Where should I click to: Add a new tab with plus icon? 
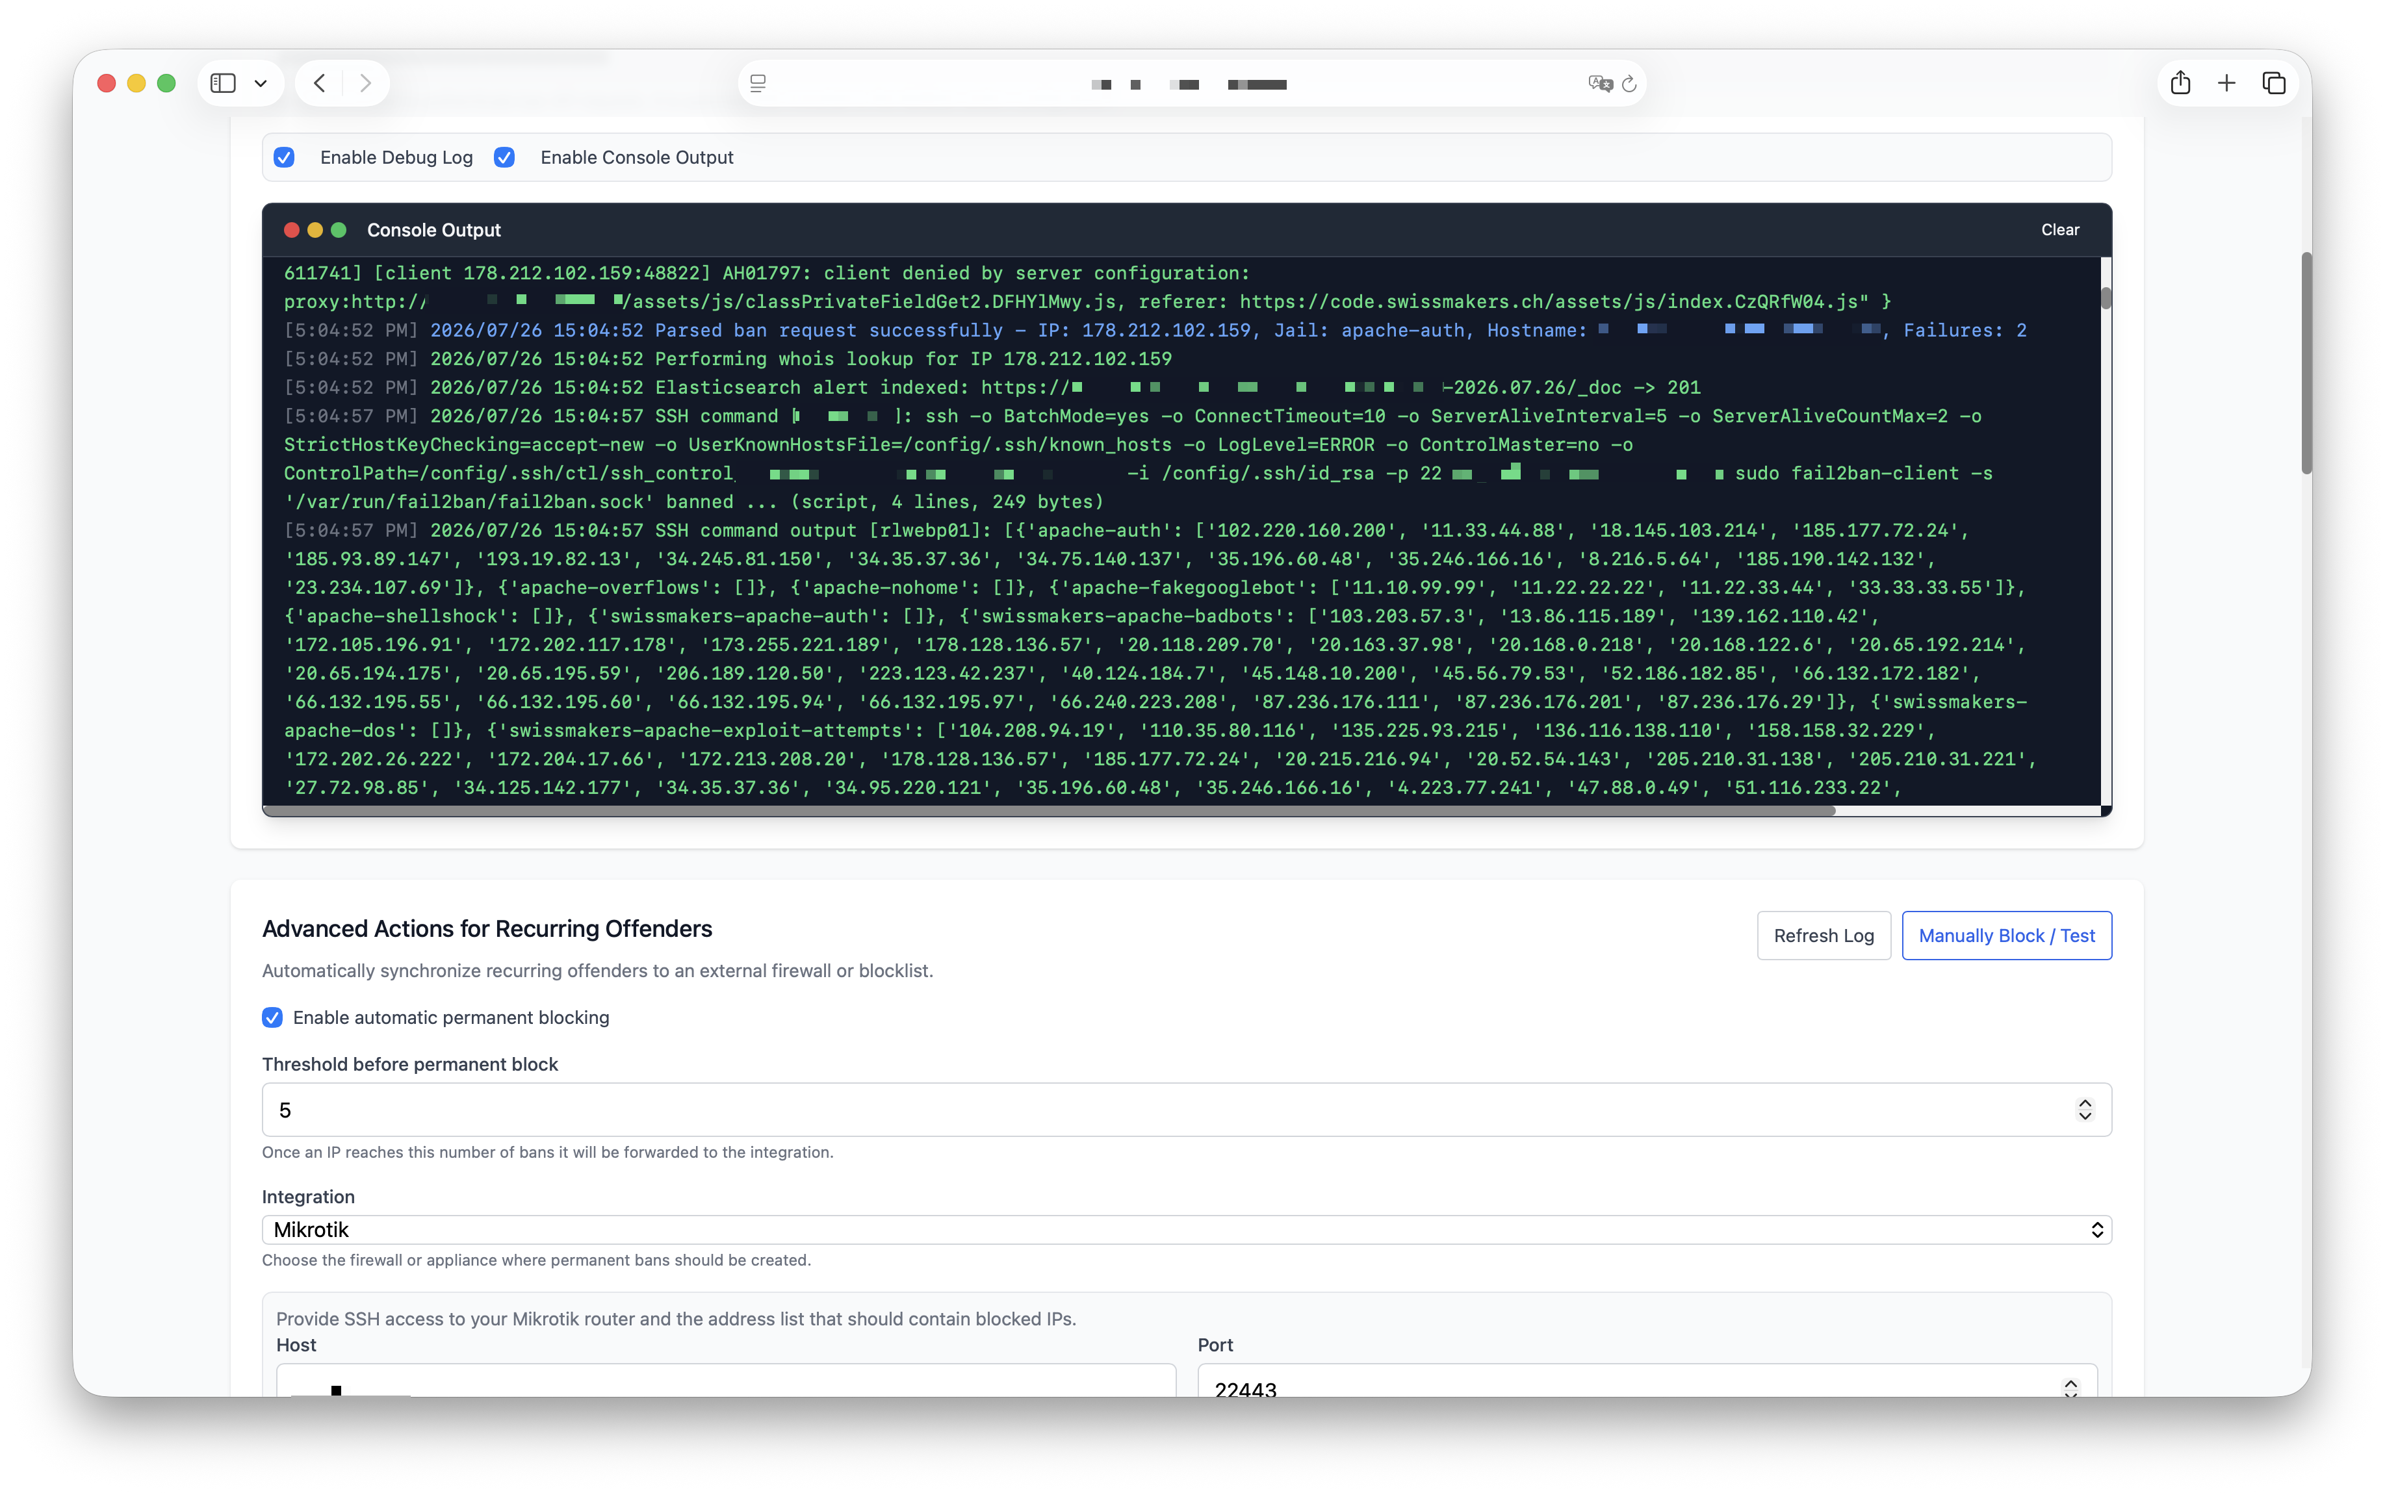tap(2226, 83)
